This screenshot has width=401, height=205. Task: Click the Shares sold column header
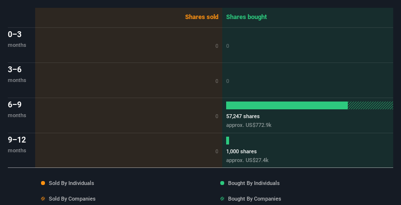point(202,17)
